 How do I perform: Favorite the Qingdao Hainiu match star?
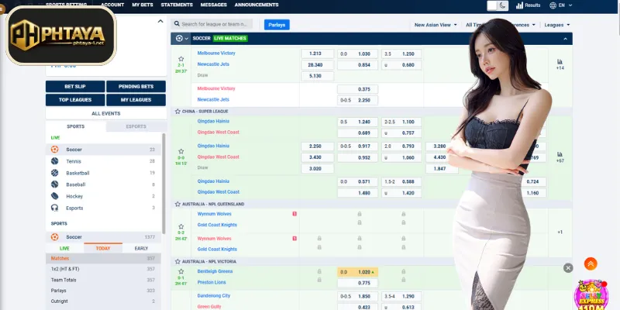tap(181, 151)
